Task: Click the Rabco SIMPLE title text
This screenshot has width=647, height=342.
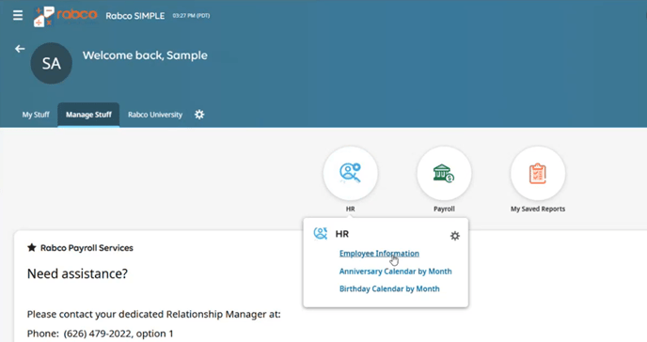Action: coord(134,16)
